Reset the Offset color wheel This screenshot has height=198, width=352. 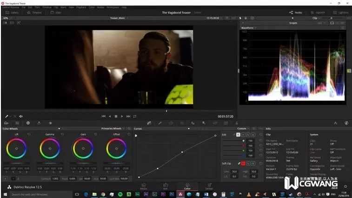click(129, 134)
